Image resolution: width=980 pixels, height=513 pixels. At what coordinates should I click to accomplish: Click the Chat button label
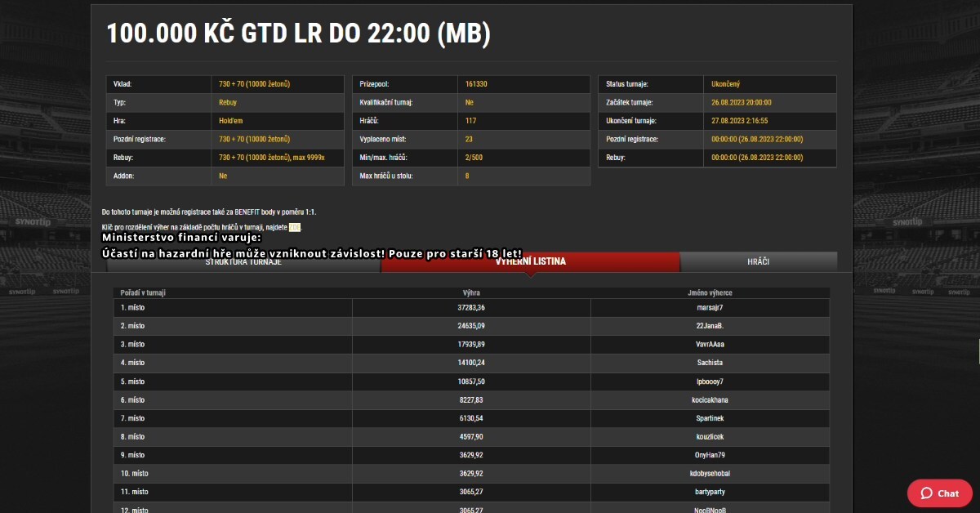coord(948,493)
